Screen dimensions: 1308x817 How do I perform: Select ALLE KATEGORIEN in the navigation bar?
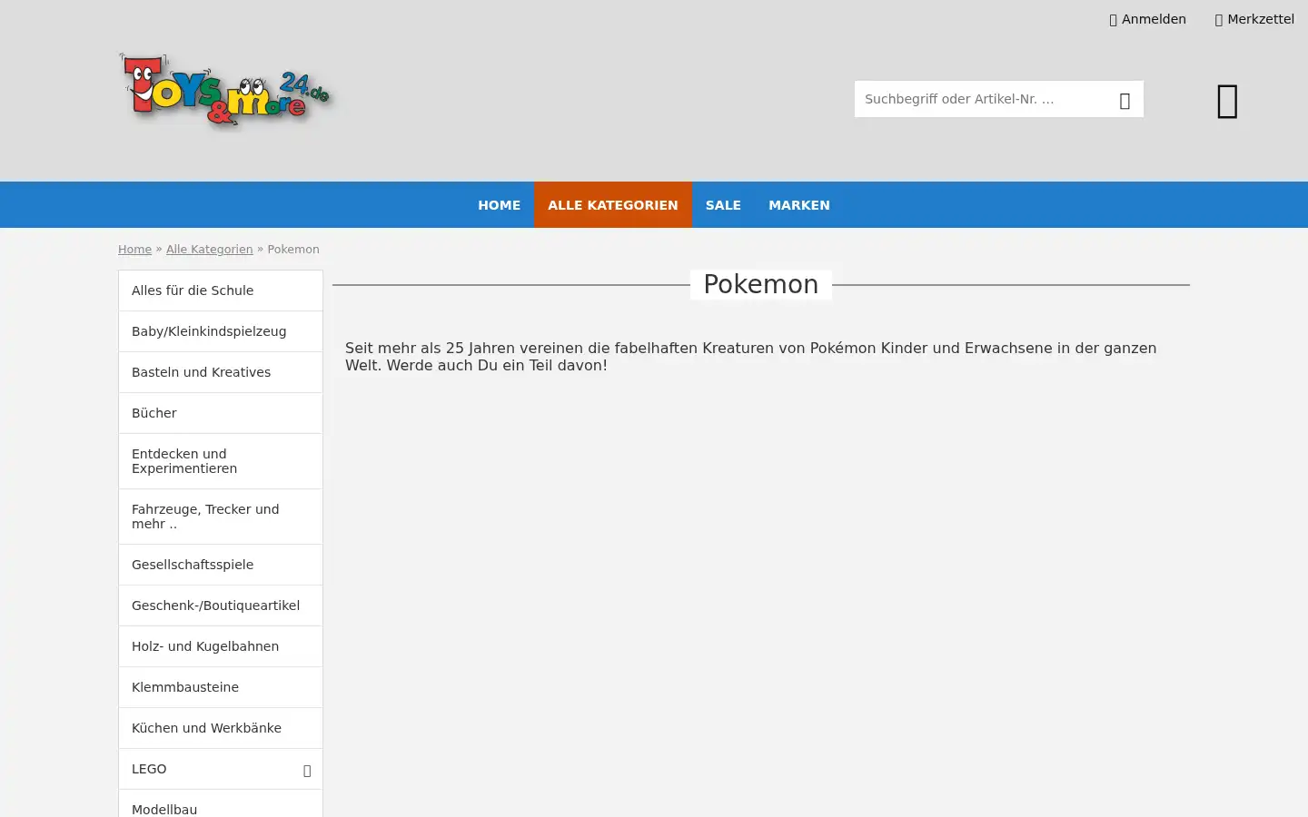click(x=613, y=205)
